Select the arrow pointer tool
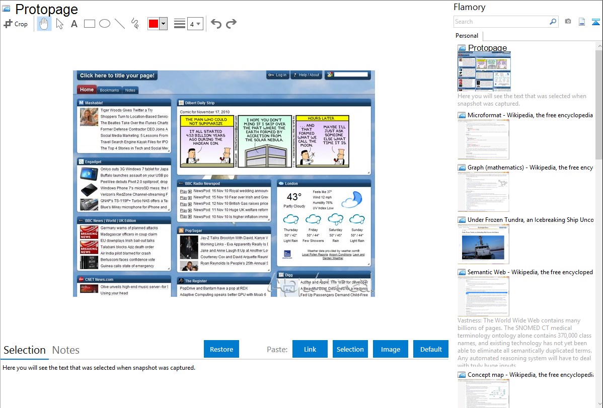Image resolution: width=603 pixels, height=408 pixels. [x=59, y=24]
